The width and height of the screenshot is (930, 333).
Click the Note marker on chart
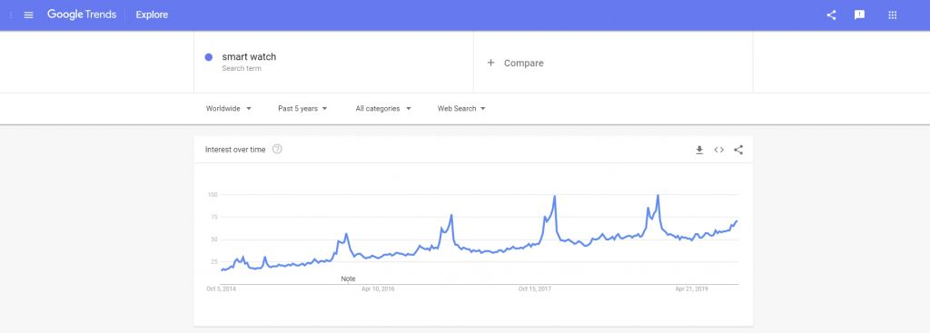tap(348, 279)
